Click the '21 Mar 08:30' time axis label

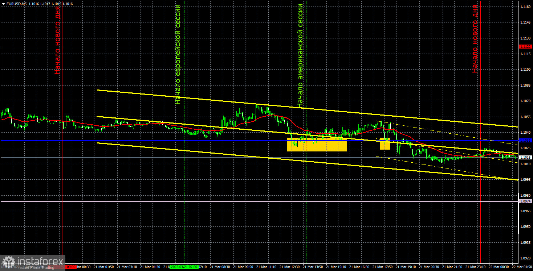(220, 267)
